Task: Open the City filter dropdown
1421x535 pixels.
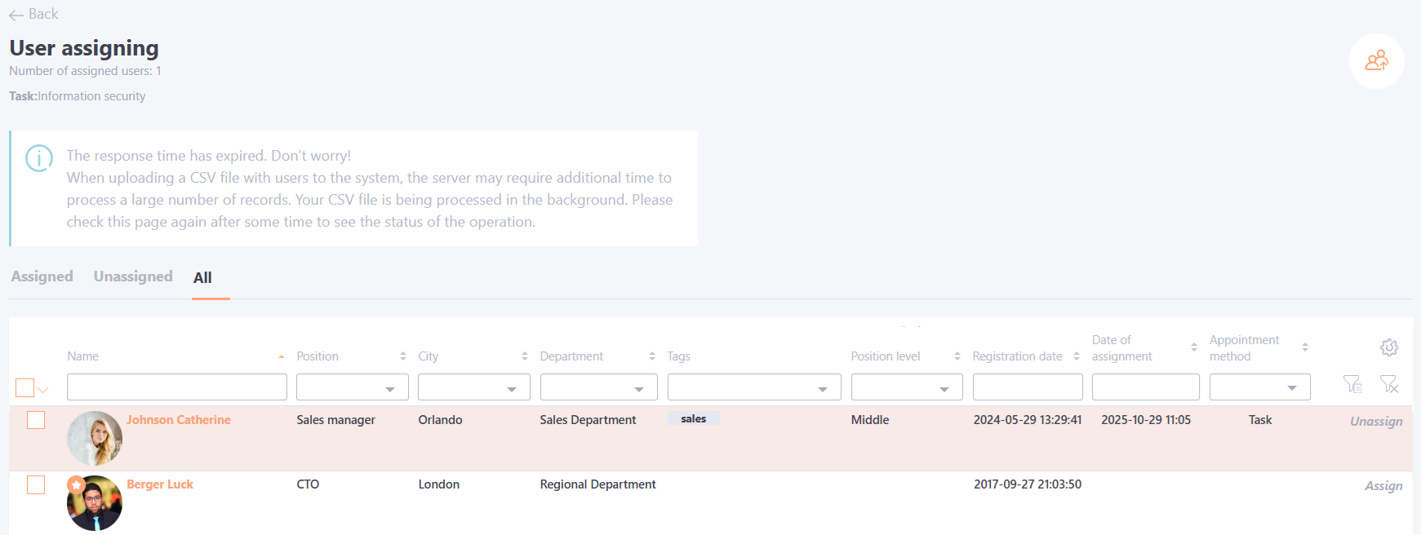Action: coord(473,387)
